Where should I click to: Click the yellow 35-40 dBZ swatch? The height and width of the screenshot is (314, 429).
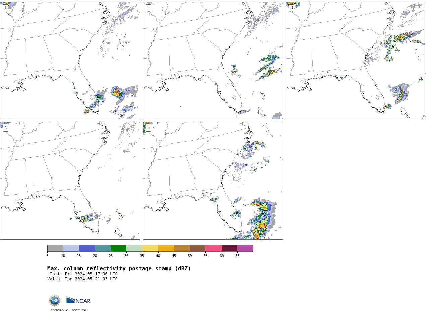150,248
